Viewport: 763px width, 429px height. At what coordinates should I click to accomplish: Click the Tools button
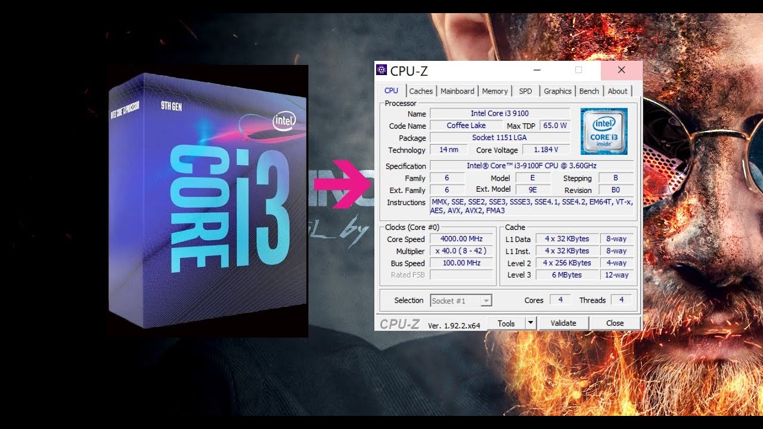click(x=506, y=323)
